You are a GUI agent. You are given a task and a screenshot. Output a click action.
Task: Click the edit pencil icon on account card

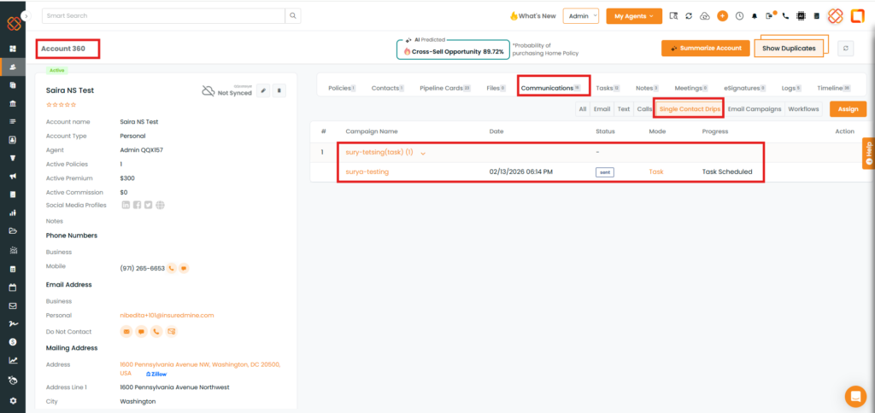[x=264, y=90]
